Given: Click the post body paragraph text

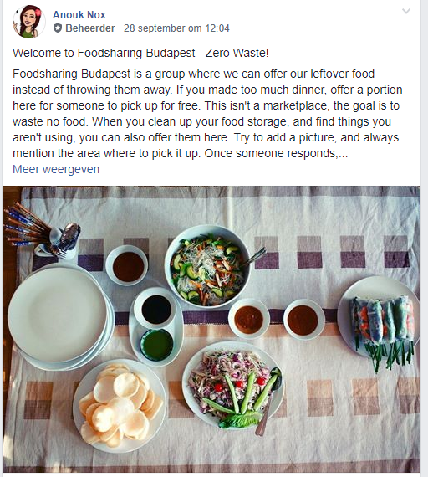Looking at the screenshot, I should pos(207,114).
